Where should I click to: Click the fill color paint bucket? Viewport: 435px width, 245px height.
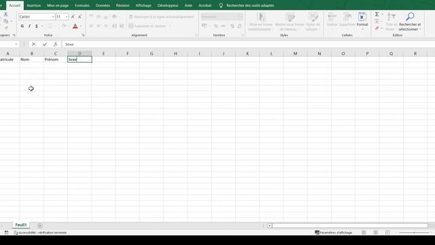64,26
